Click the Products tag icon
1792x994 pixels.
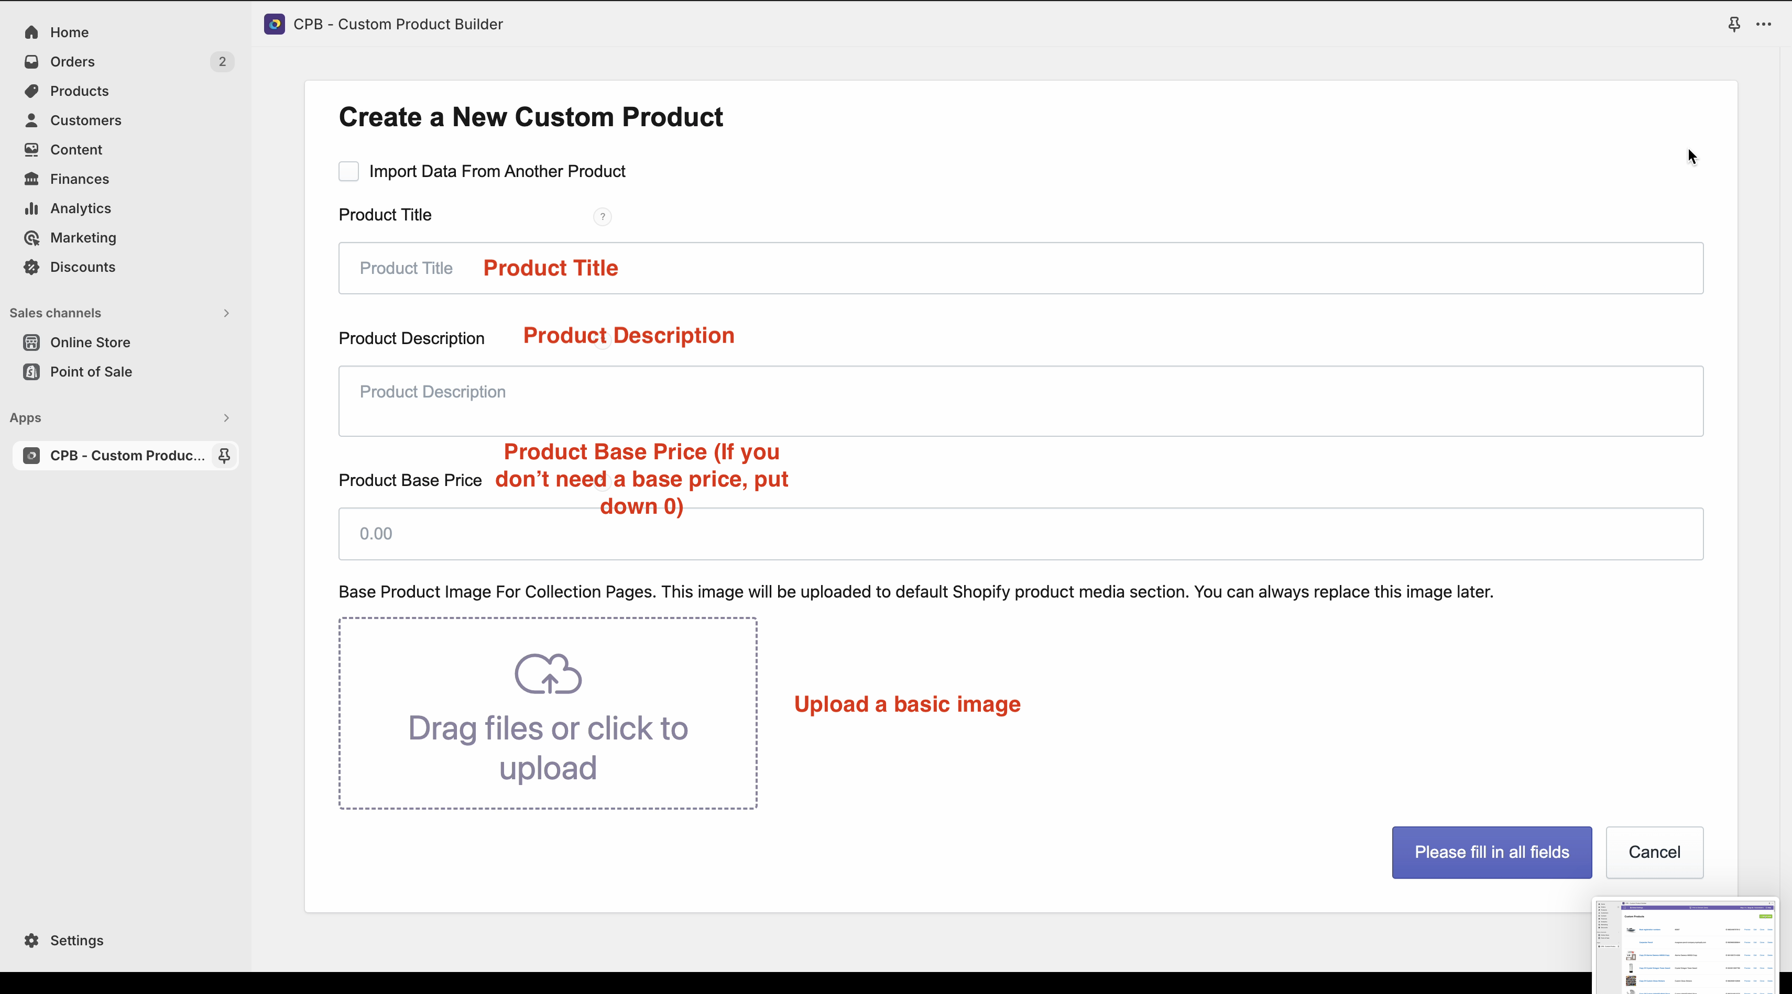(x=31, y=91)
